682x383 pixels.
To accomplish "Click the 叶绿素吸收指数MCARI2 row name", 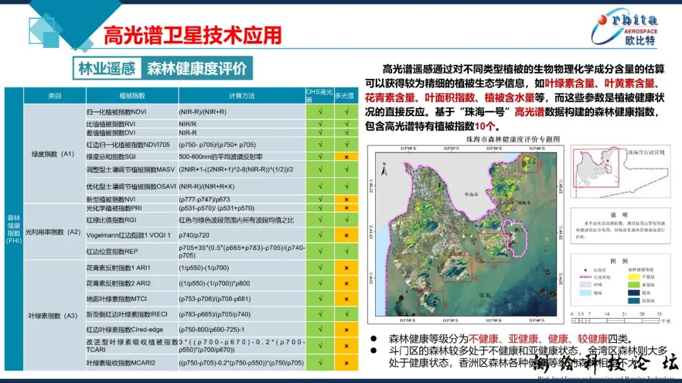I will tap(121, 363).
